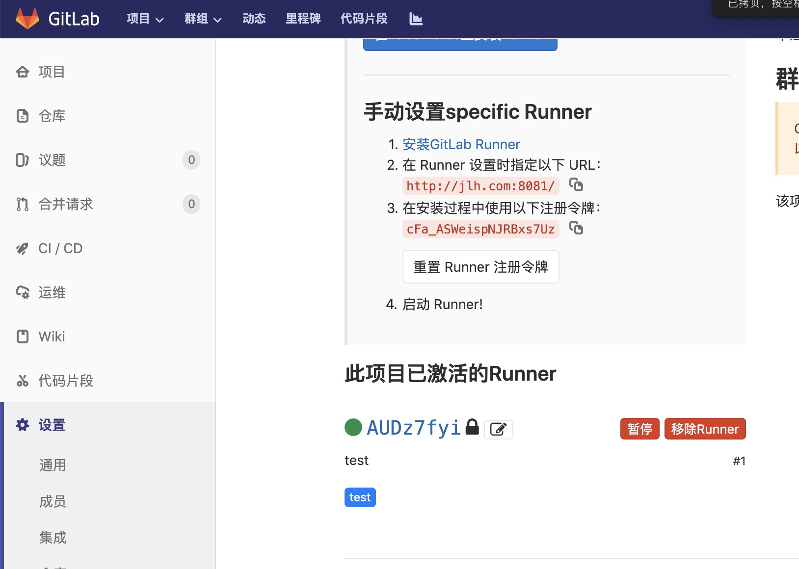Open 里程碑 in the top navigation

303,19
